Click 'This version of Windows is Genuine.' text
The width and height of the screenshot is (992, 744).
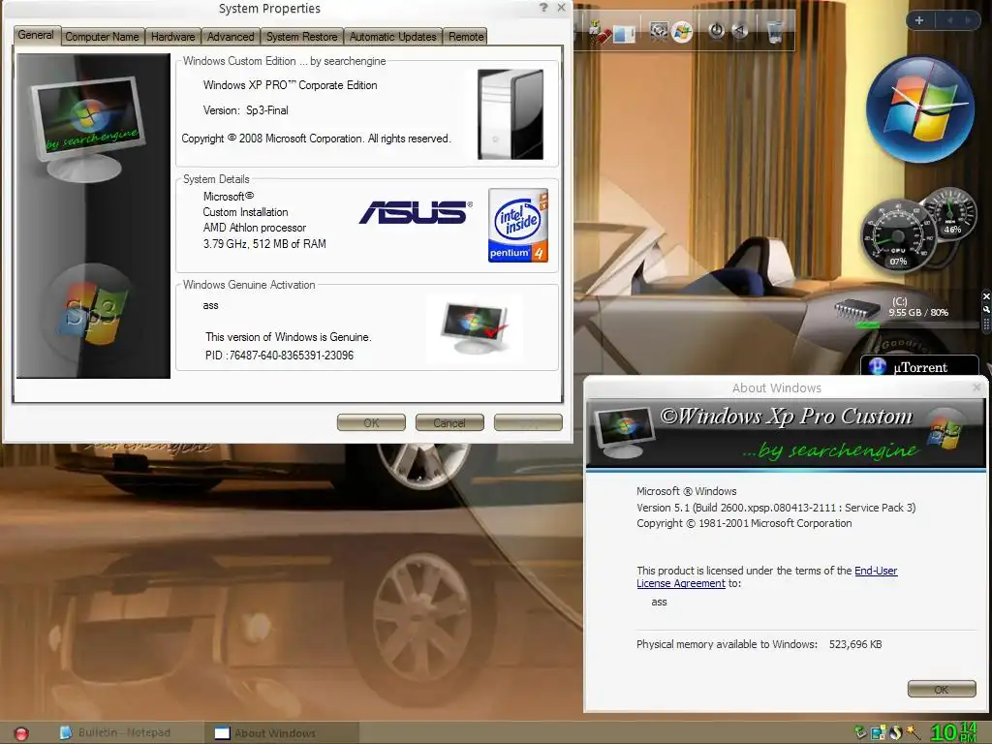click(288, 337)
